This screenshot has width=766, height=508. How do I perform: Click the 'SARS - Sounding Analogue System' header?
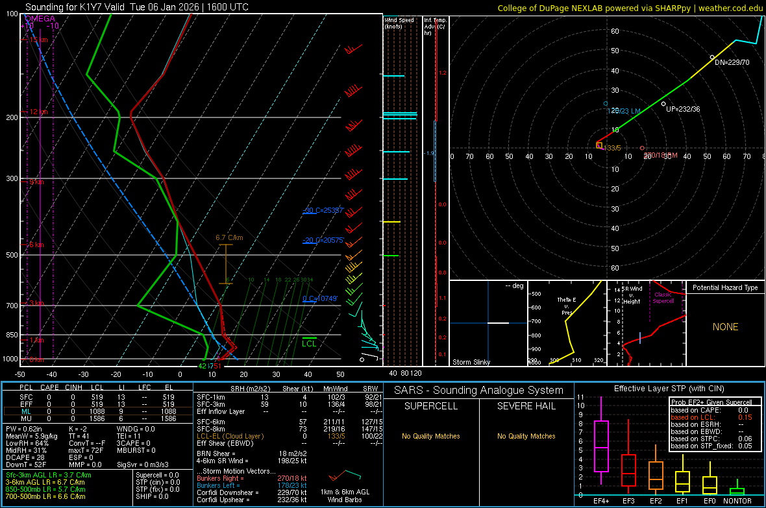tap(479, 391)
